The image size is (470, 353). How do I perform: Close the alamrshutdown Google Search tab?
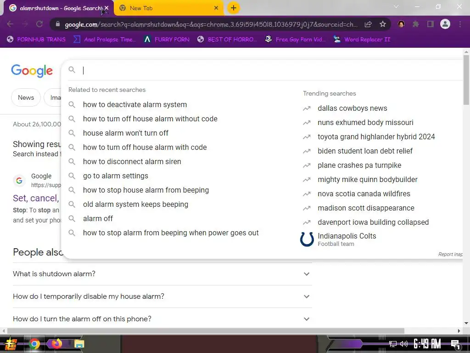[x=106, y=8]
